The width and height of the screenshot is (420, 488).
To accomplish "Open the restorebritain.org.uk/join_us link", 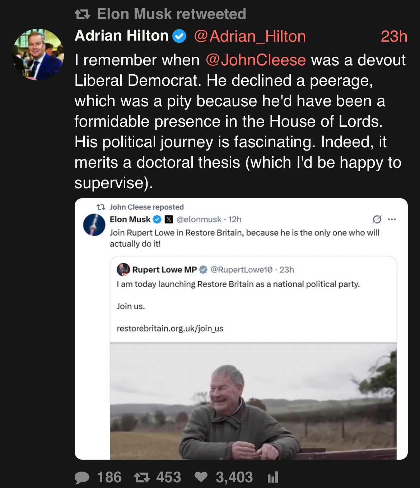I will 170,329.
